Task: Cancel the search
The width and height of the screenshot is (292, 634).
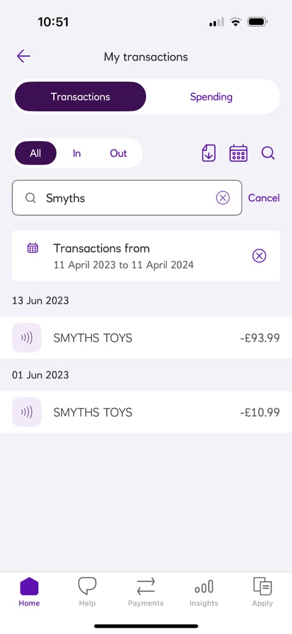Action: point(264,198)
